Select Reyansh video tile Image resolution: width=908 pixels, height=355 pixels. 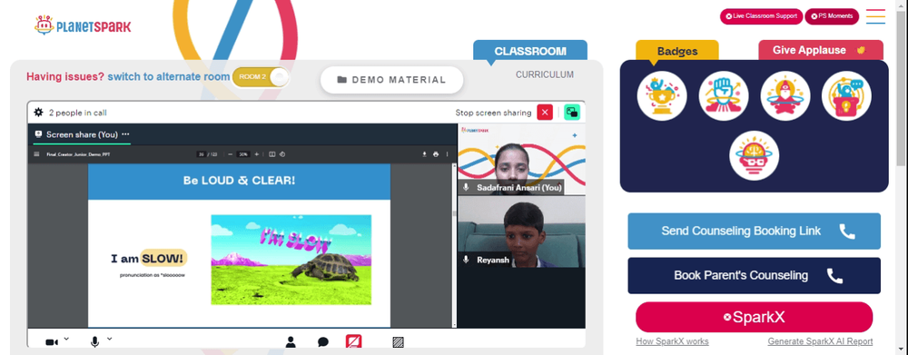522,232
